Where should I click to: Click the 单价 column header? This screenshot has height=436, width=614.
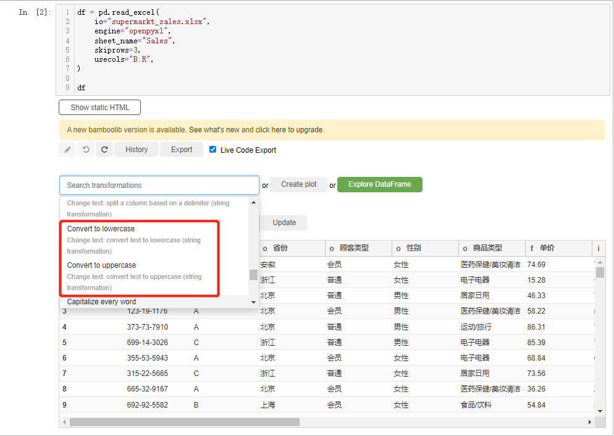(558, 248)
